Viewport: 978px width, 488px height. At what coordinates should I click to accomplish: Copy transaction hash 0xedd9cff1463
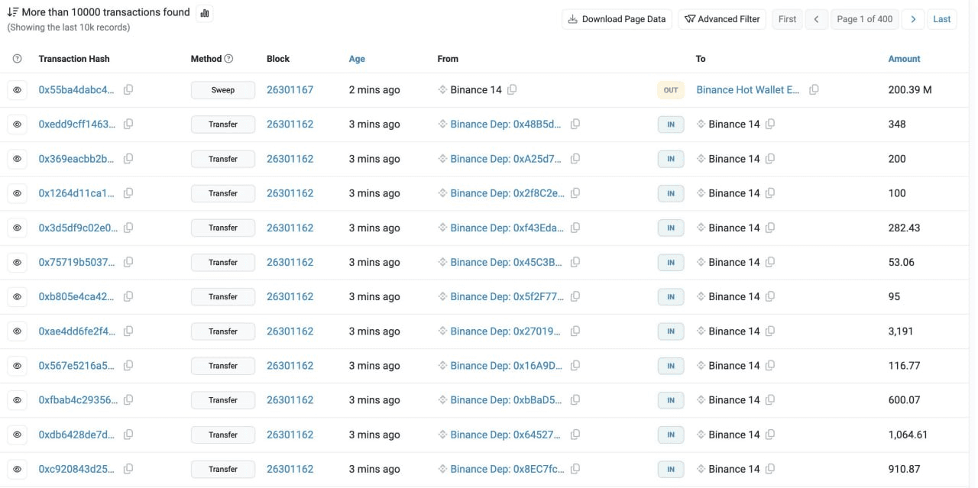tap(128, 124)
